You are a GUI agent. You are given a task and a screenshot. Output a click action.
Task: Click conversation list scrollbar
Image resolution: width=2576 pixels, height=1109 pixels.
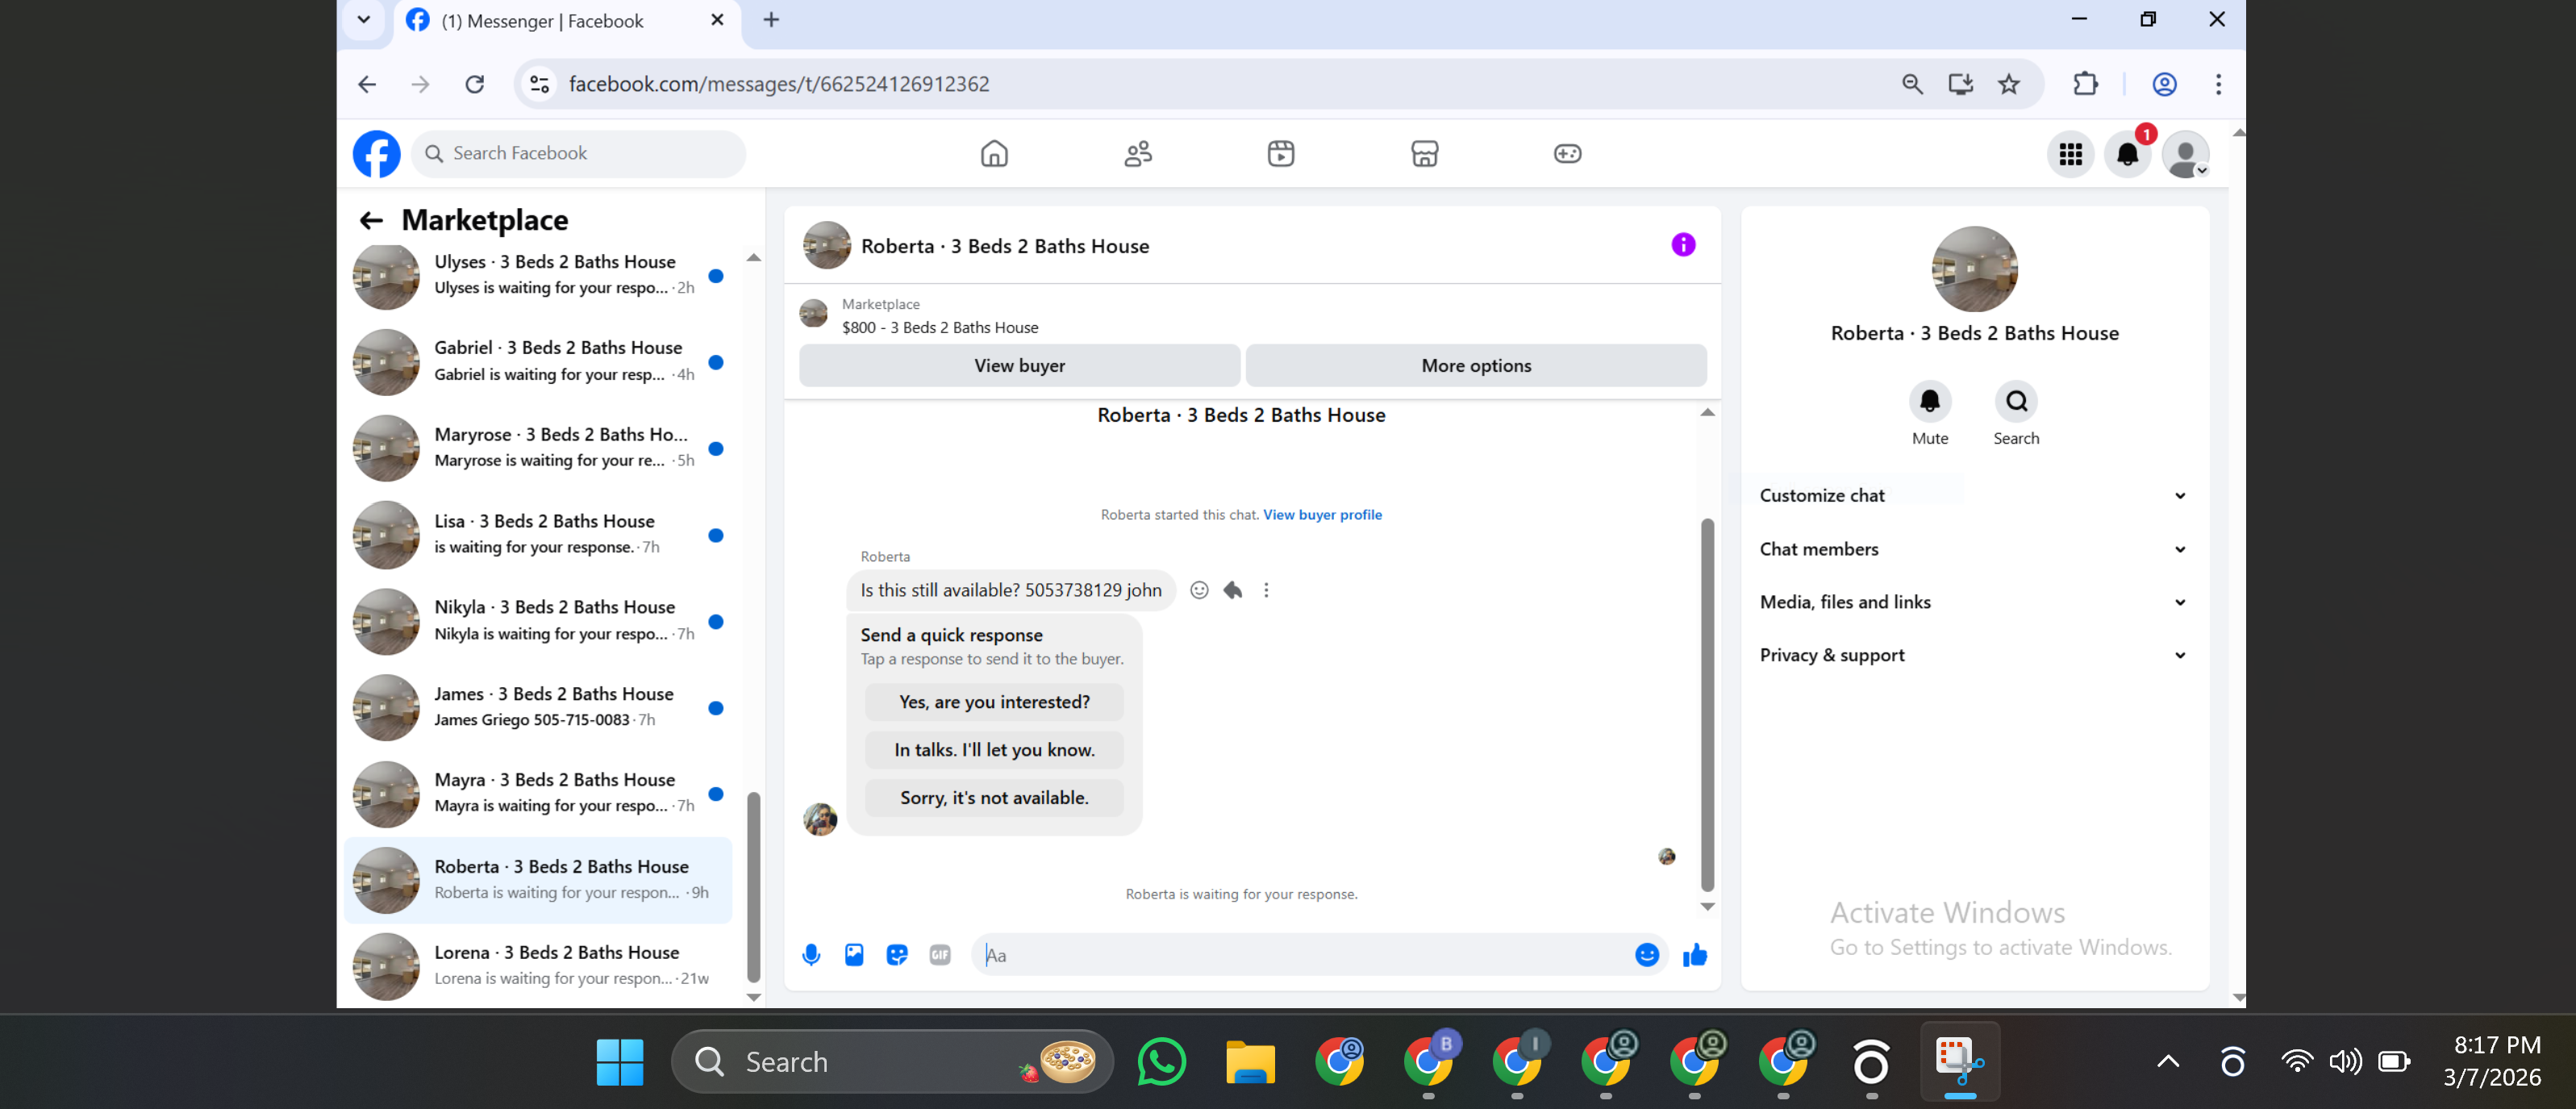tap(753, 886)
